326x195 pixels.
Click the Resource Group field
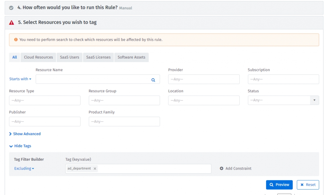pyautogui.click(x=124, y=101)
